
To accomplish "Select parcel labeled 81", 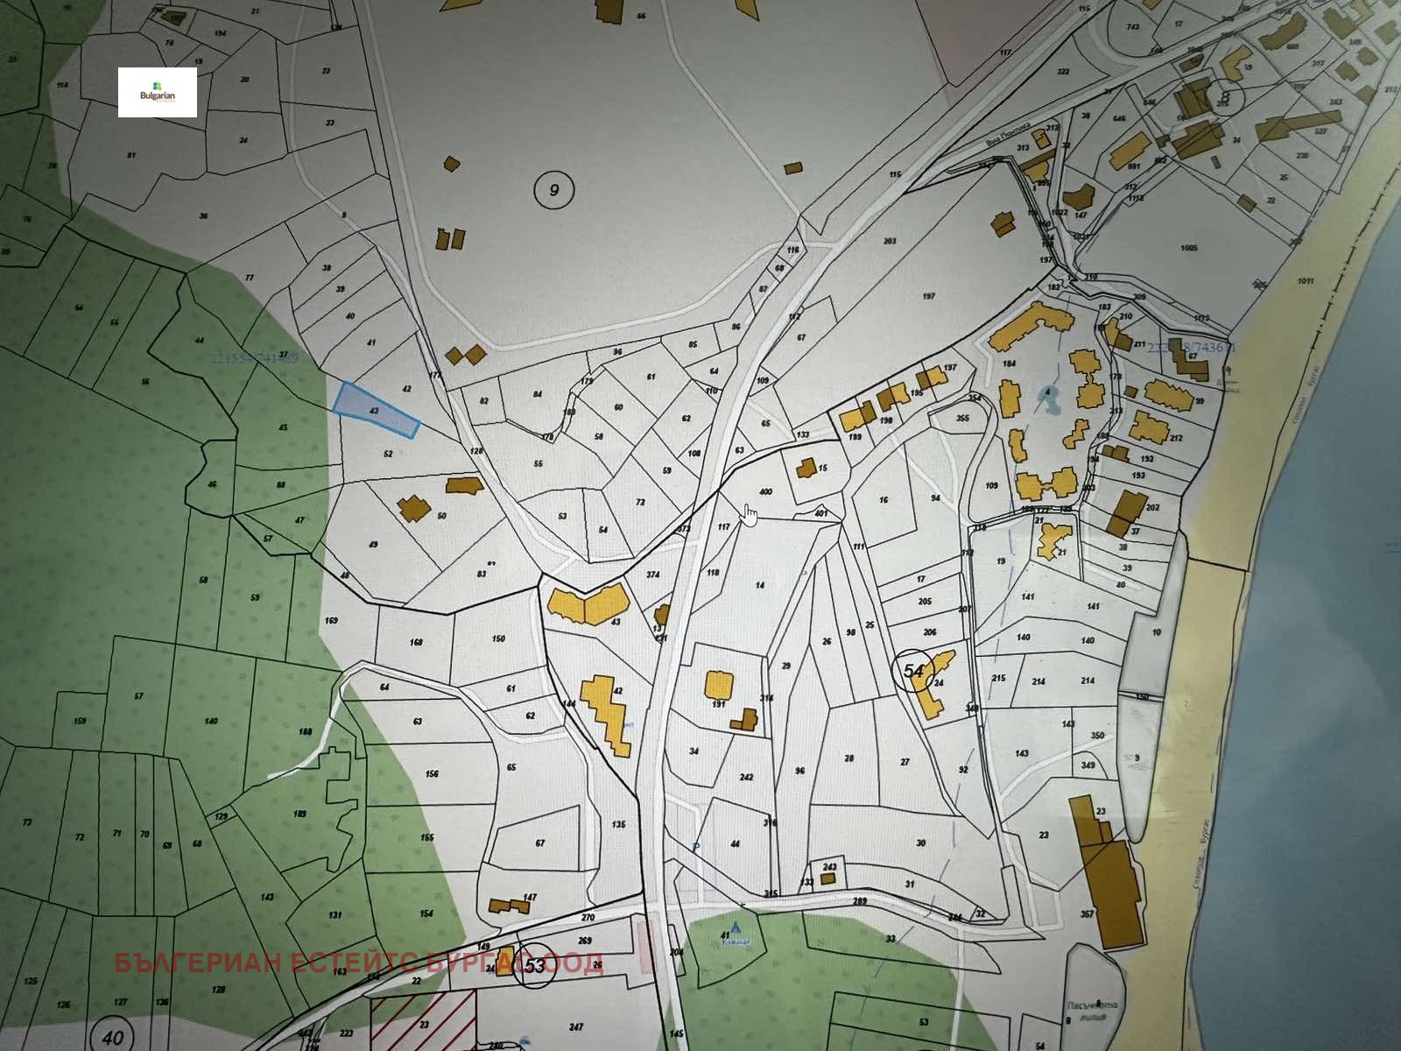I will click(131, 155).
